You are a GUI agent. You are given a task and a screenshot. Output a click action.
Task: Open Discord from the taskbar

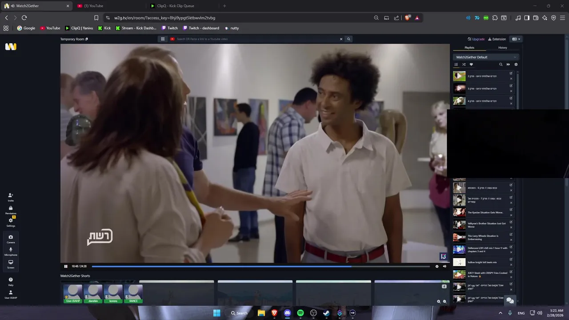287,313
